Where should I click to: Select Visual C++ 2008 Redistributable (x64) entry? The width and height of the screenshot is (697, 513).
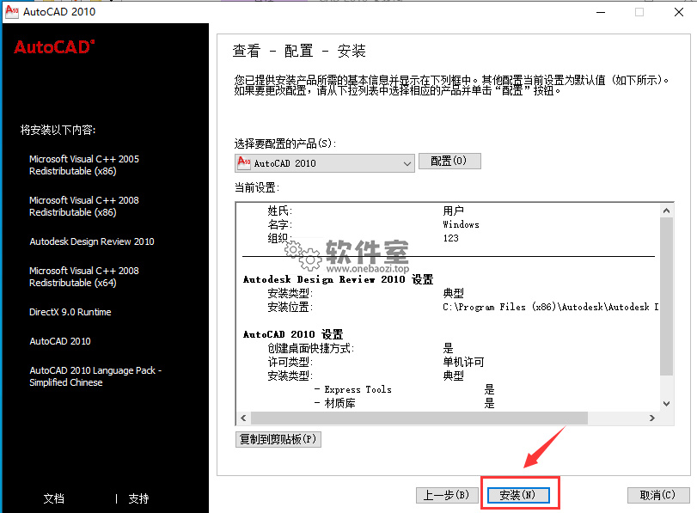[x=84, y=277]
